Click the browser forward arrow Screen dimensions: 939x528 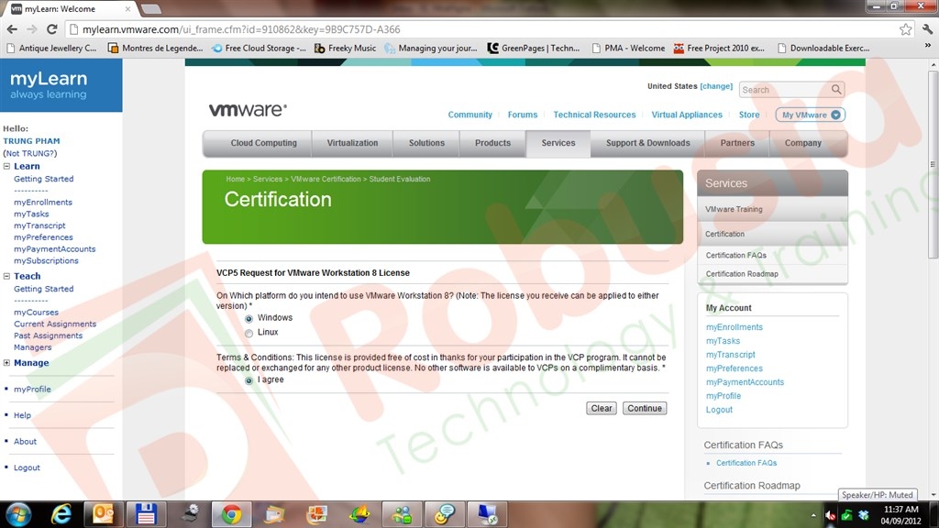[x=32, y=29]
